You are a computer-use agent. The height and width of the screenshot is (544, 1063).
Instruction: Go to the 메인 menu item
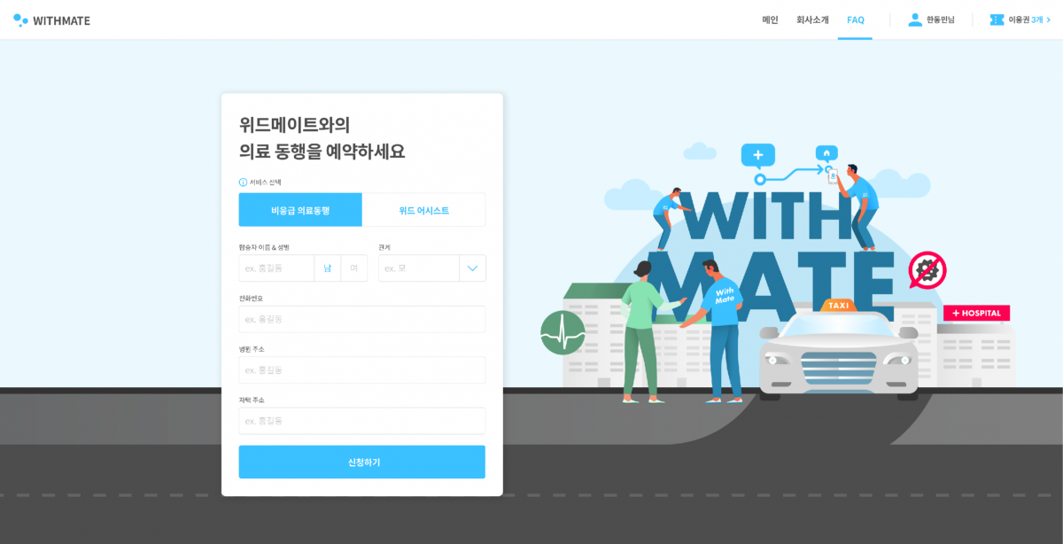pos(770,19)
